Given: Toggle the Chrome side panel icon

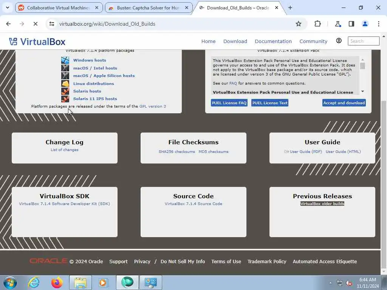Looking at the screenshot, I should pyautogui.click(x=351, y=24).
